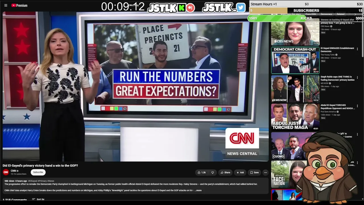Image resolution: width=364 pixels, height=205 pixels.
Task: Open more actions menu beside Save
Action: 265,173
